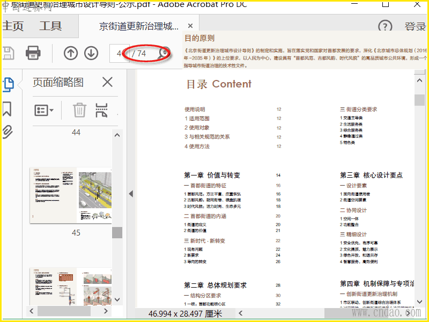Open the thumbnail options dropdown menu

[44, 111]
